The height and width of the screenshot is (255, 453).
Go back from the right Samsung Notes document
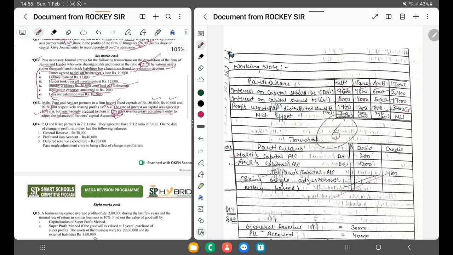(x=205, y=17)
